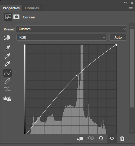
Task: Open the panel options hamburger menu
Action: (x=131, y=8)
